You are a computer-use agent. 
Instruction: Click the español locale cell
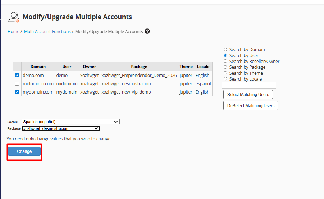click(x=203, y=84)
